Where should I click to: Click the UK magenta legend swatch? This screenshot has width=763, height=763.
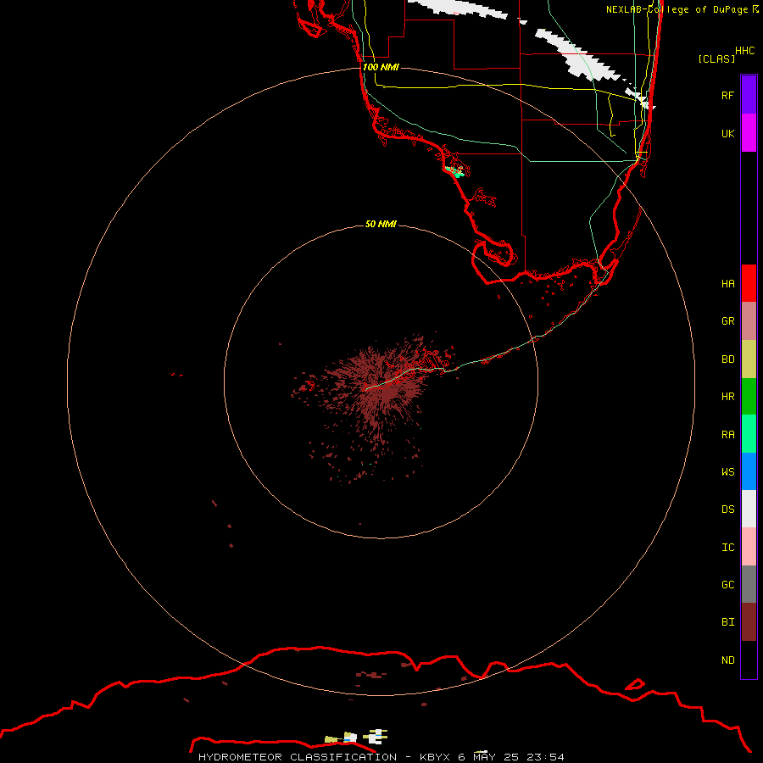(749, 133)
